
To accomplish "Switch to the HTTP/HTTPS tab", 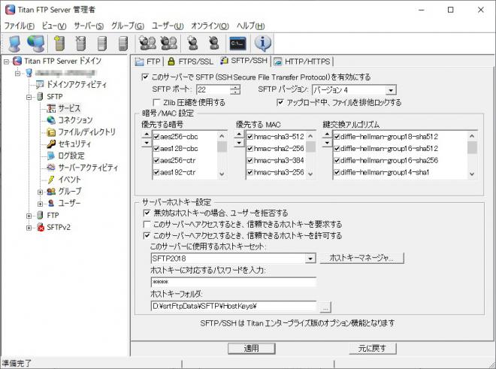I will tap(302, 61).
